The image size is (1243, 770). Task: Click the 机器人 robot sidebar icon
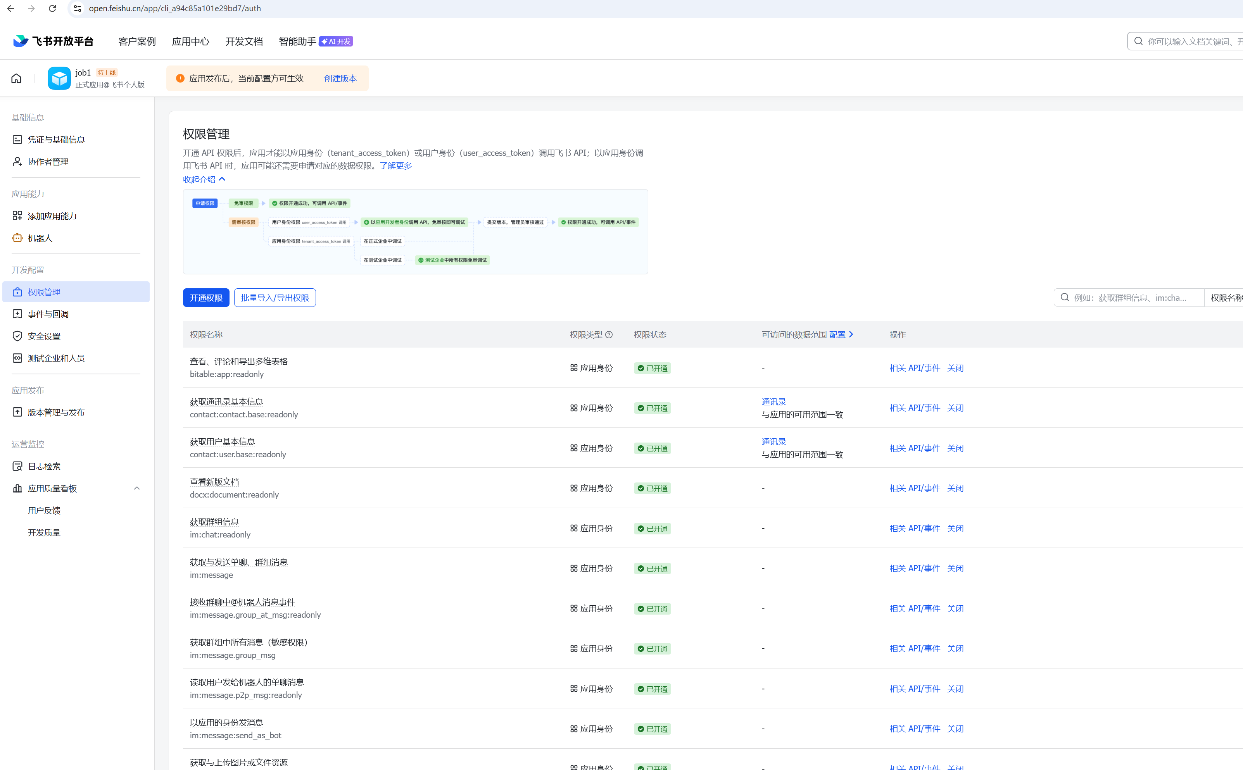(x=17, y=238)
